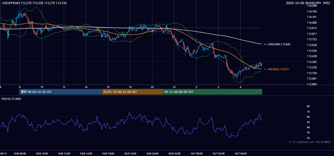Click the 10/6 20:00 time label

pyautogui.click(x=152, y=154)
